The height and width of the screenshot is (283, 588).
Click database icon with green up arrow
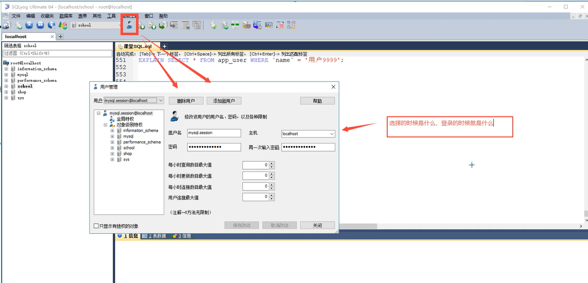pyautogui.click(x=152, y=25)
